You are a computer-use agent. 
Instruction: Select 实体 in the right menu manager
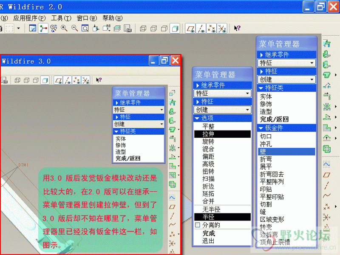pos(266,96)
